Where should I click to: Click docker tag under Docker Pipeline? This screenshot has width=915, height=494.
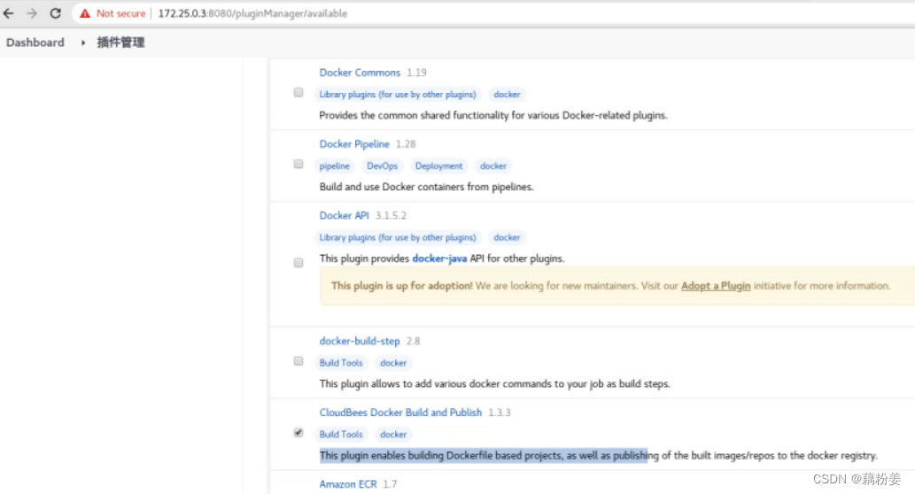(493, 166)
